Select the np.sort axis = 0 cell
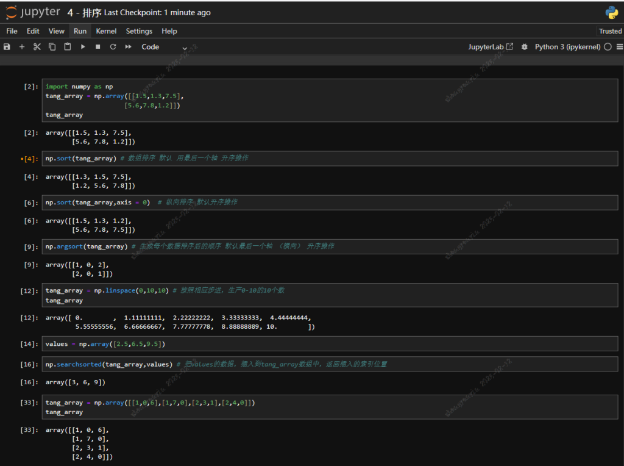The width and height of the screenshot is (624, 466). [x=330, y=203]
